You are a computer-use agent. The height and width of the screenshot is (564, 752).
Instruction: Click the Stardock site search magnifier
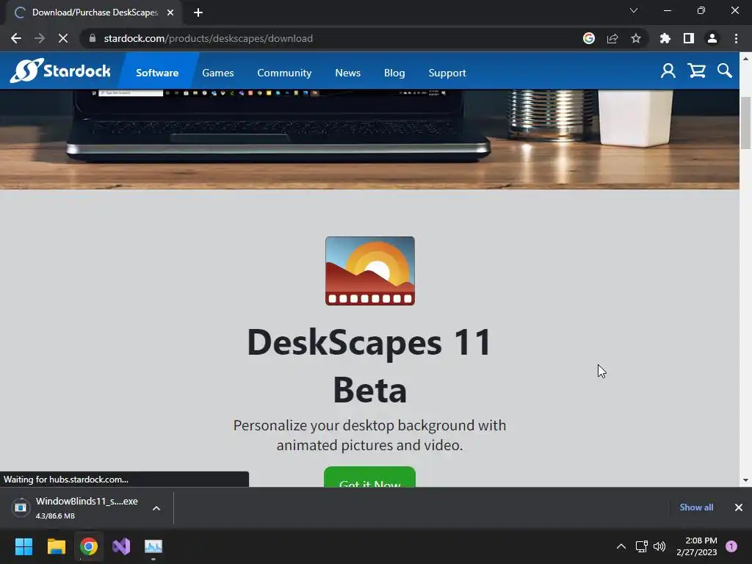pyautogui.click(x=725, y=71)
